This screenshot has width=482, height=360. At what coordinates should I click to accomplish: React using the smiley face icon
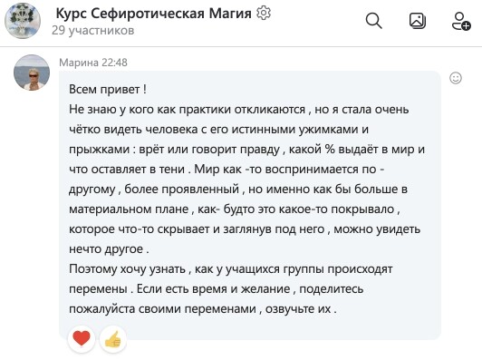click(456, 78)
